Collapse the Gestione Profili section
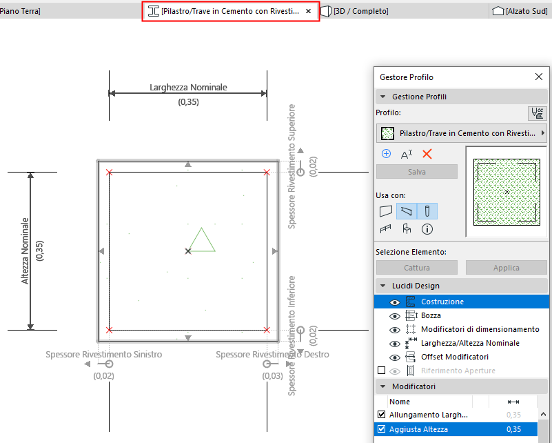552x443 pixels. pos(382,97)
